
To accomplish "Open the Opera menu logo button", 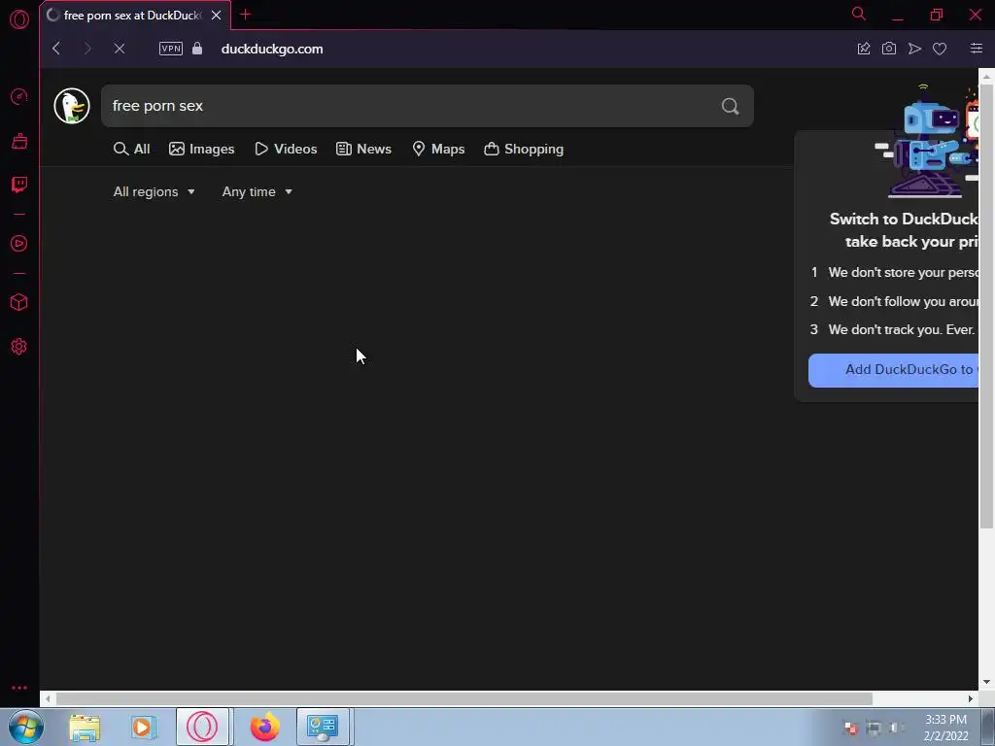I will (x=19, y=19).
